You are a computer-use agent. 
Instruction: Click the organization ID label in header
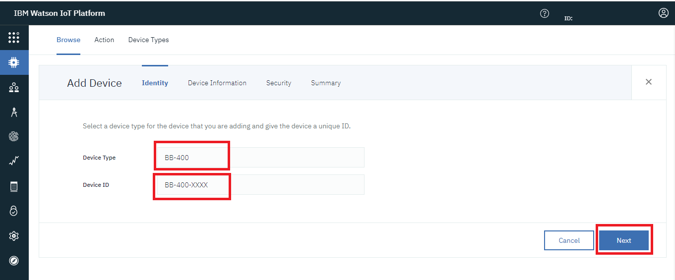pos(568,18)
